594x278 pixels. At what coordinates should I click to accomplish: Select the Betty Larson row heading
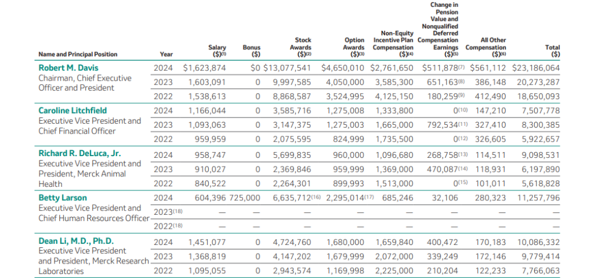point(61,197)
